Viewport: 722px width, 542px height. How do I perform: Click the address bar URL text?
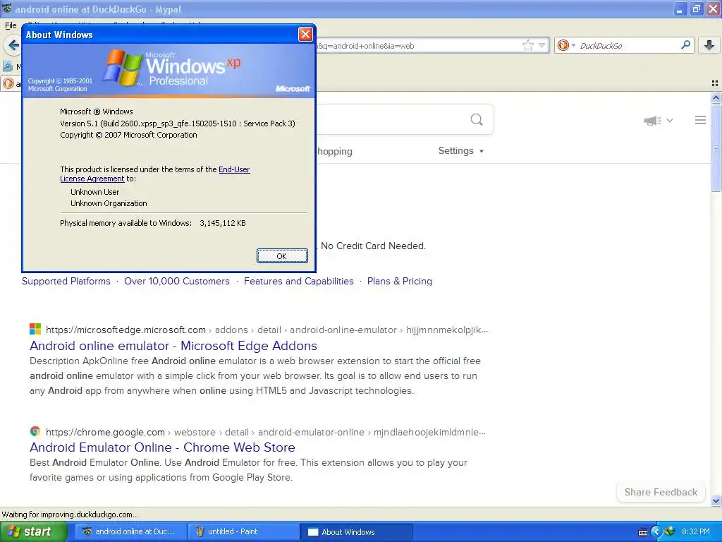pos(366,46)
